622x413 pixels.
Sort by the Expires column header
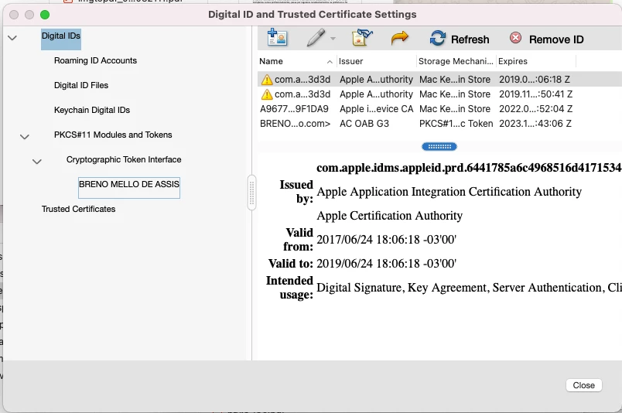[x=536, y=61]
